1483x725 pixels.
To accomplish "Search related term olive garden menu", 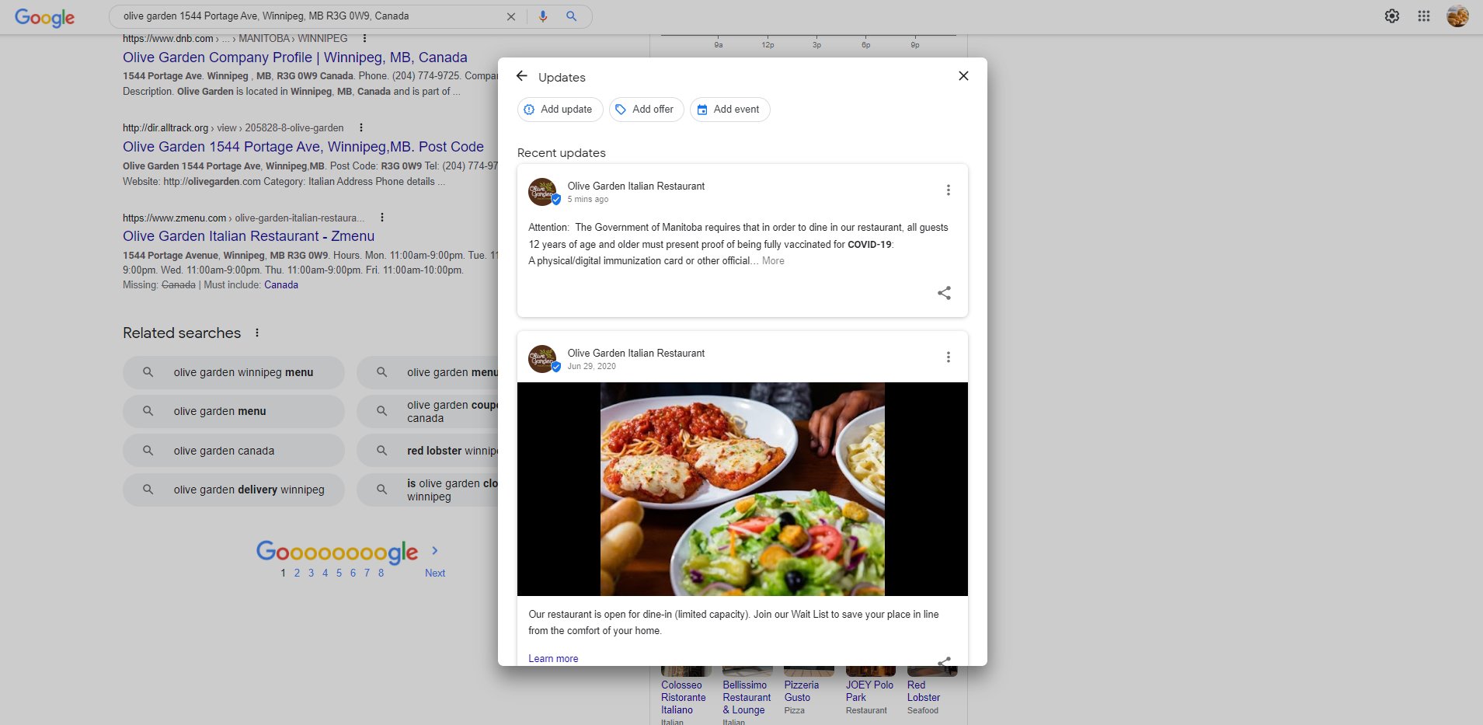I will (233, 412).
